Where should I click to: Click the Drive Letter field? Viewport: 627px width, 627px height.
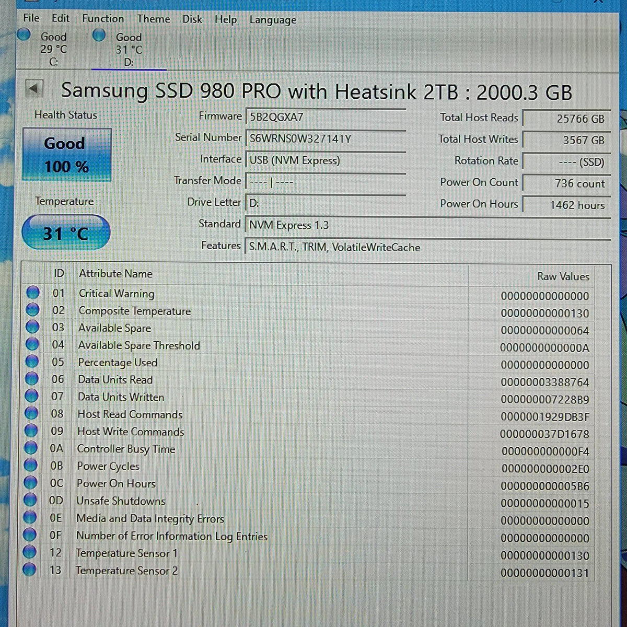coord(325,203)
